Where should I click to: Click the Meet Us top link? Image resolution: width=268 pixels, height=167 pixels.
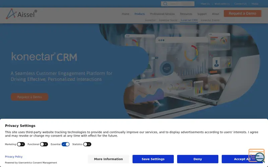205,4
